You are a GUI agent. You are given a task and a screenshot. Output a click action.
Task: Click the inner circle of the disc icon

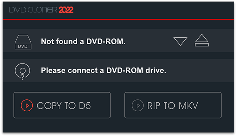coord(23,71)
